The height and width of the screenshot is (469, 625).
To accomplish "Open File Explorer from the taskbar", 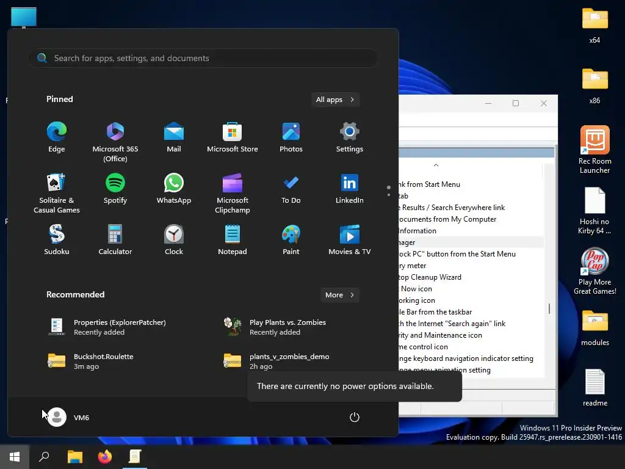I will click(75, 457).
